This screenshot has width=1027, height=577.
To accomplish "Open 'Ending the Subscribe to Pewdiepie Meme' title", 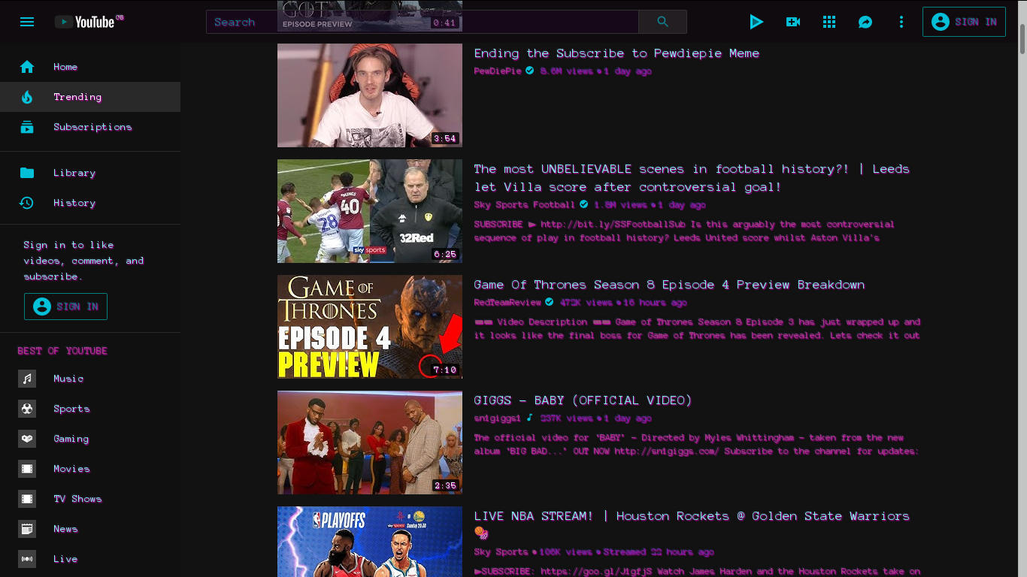I will (617, 53).
